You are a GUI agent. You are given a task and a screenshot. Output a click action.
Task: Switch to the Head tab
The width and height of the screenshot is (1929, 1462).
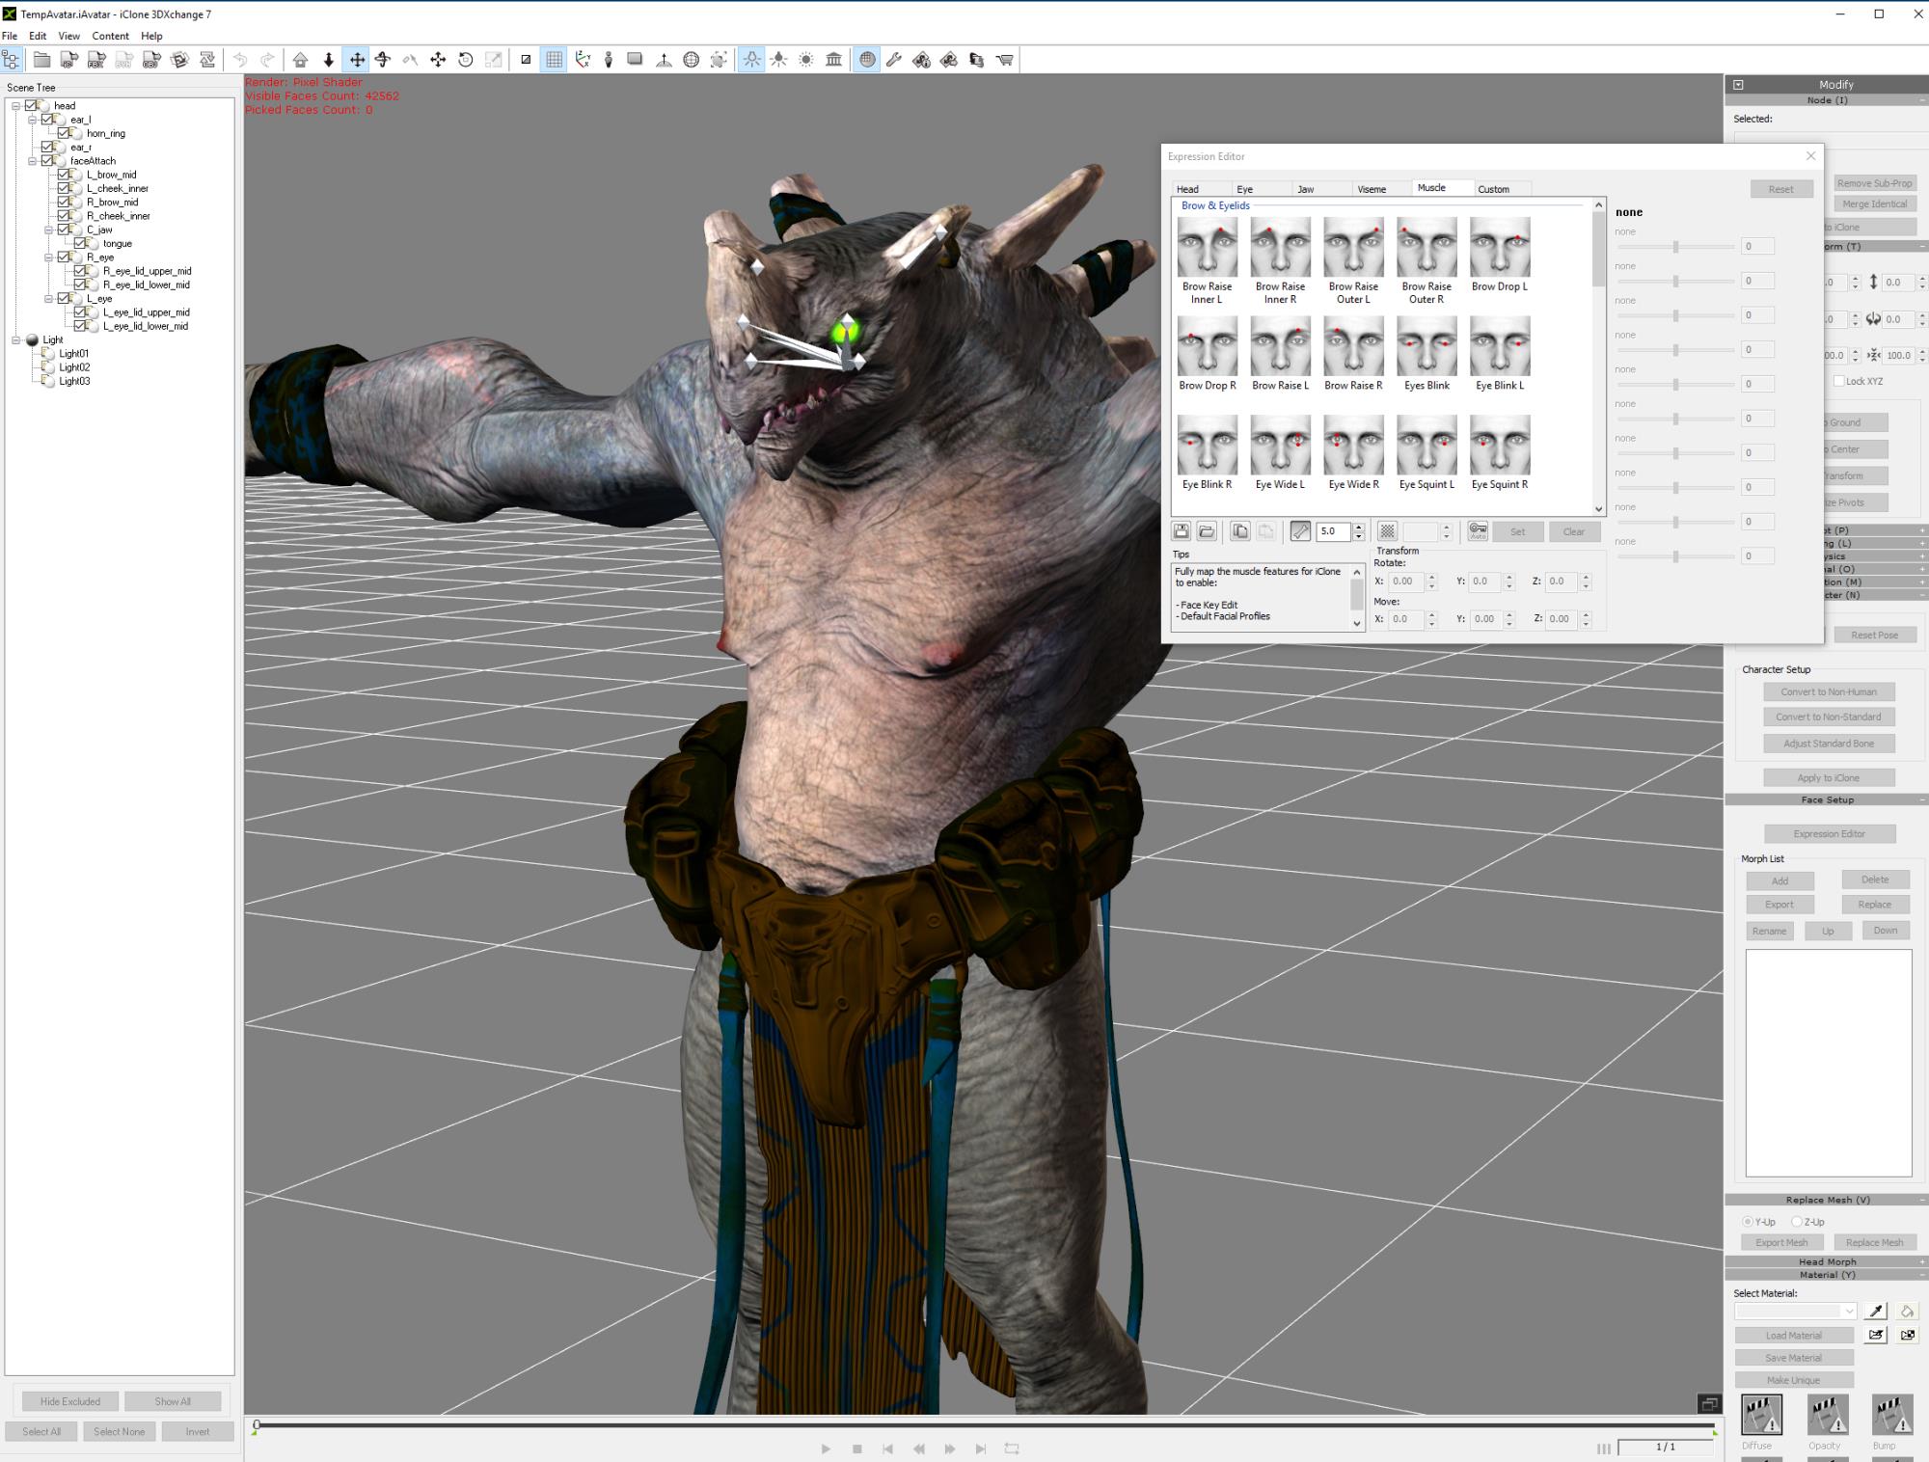[1202, 189]
